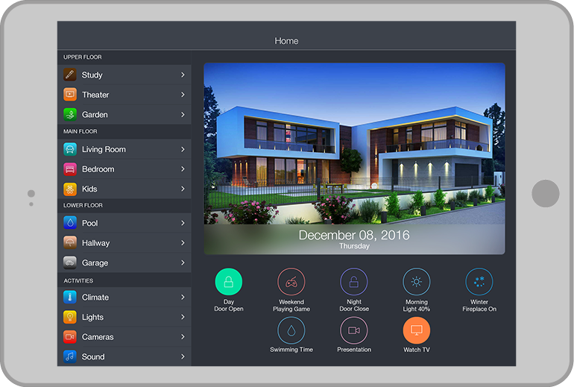Activate the Weekend Playing Game scene
574x387 pixels.
pyautogui.click(x=291, y=282)
